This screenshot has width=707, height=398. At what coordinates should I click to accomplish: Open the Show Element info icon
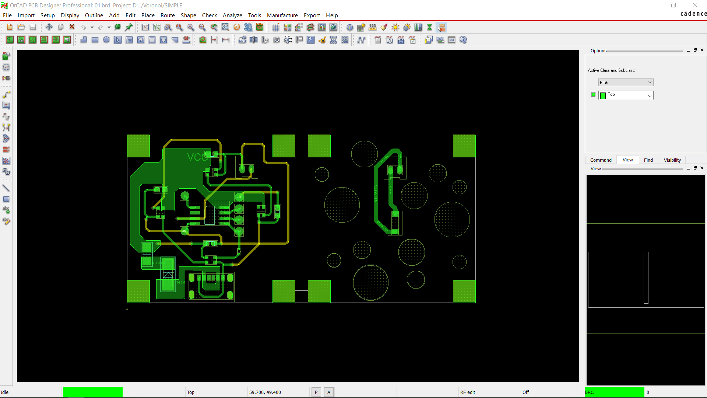(x=349, y=27)
